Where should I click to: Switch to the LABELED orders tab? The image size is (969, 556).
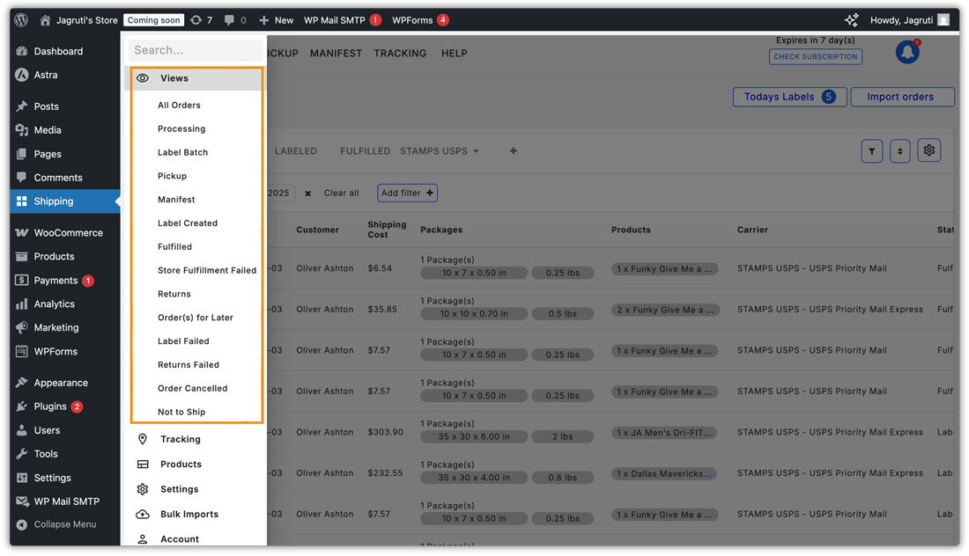(x=296, y=151)
